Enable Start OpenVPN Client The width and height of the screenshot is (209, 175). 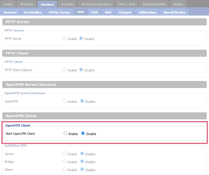(65, 133)
